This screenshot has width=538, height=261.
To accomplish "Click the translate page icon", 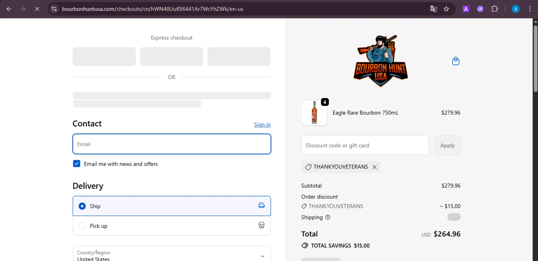I will (x=434, y=9).
